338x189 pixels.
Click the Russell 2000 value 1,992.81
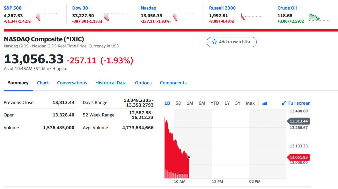point(218,16)
